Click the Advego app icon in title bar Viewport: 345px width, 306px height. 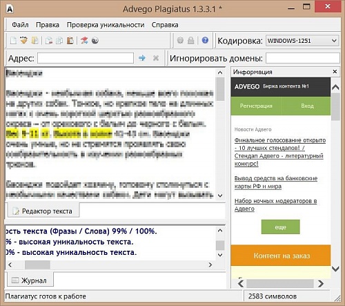pyautogui.click(x=10, y=9)
